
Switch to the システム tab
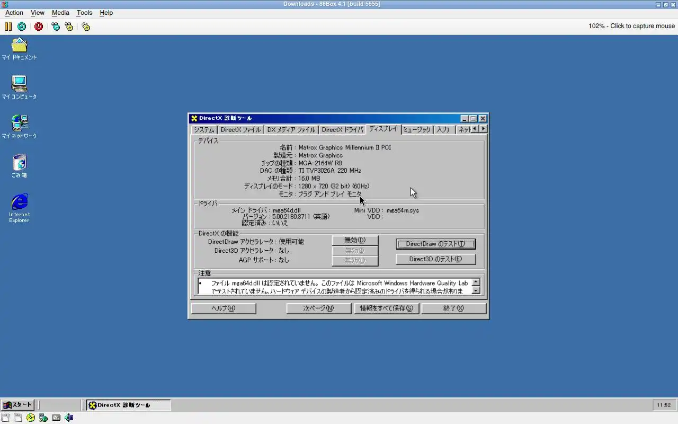tap(204, 130)
